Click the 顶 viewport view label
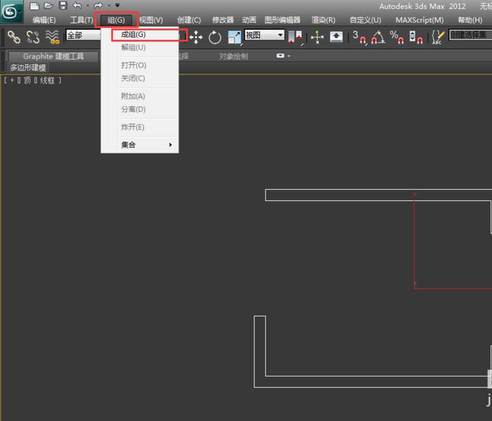Image resolution: width=492 pixels, height=421 pixels. click(27, 81)
